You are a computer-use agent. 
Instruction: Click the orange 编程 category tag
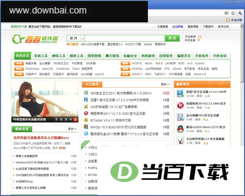point(125,63)
